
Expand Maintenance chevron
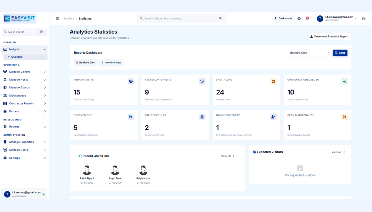45,95
